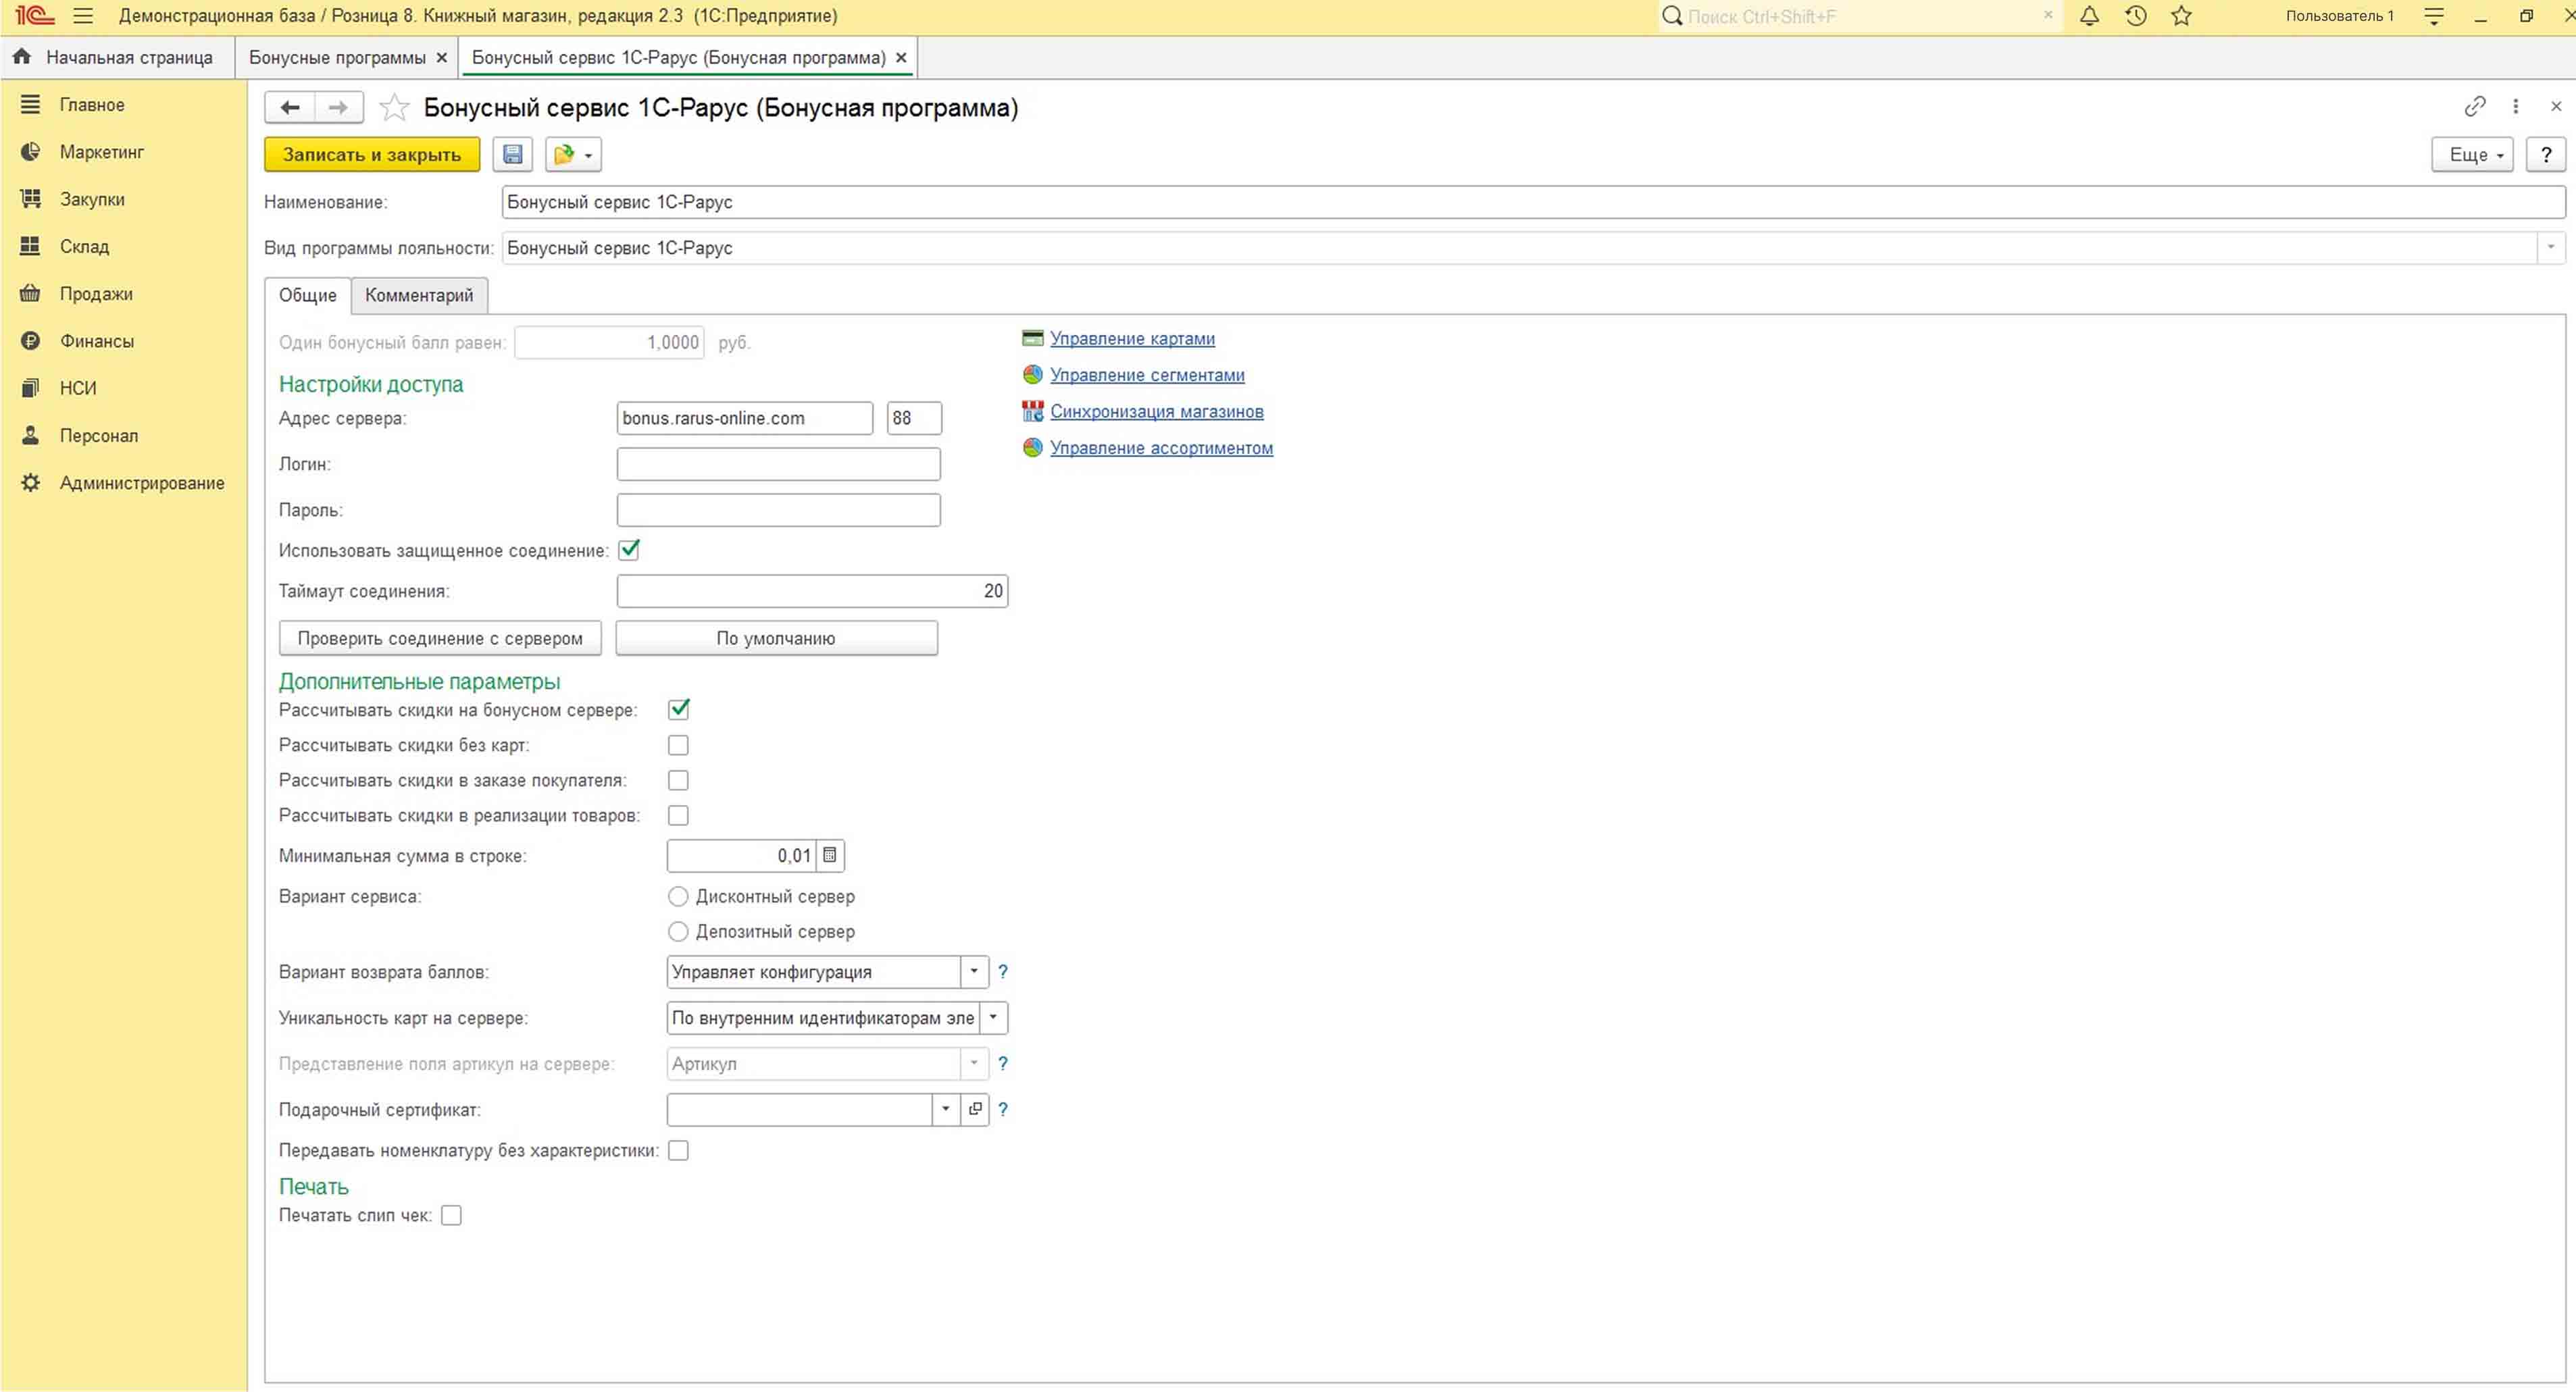Enable Передавать номенклатуру без характеристики

678,1150
